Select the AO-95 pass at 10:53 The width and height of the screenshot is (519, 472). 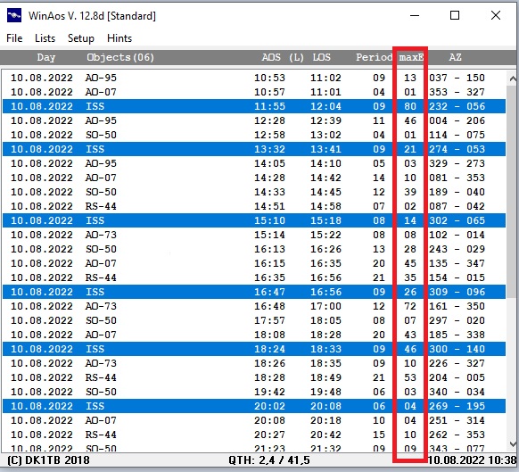[254, 78]
